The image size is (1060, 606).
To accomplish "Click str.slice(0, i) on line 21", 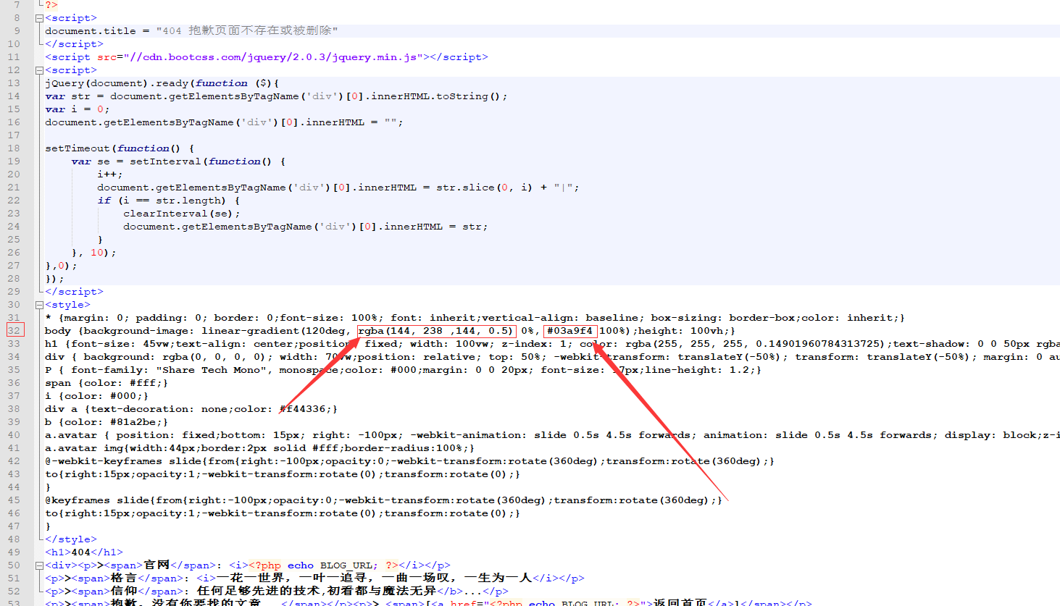I will [484, 188].
